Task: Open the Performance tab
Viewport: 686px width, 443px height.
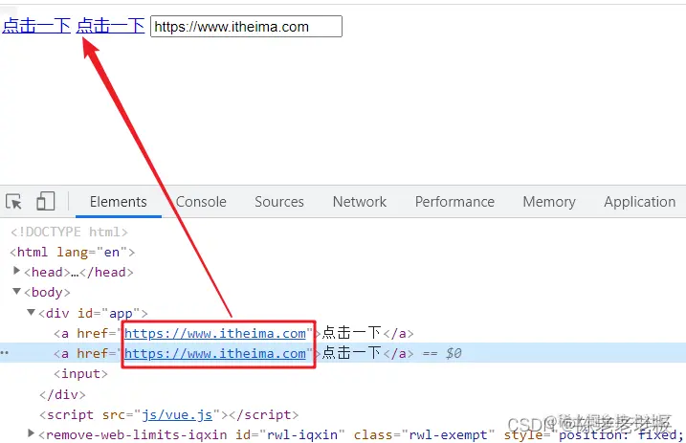Action: click(454, 202)
